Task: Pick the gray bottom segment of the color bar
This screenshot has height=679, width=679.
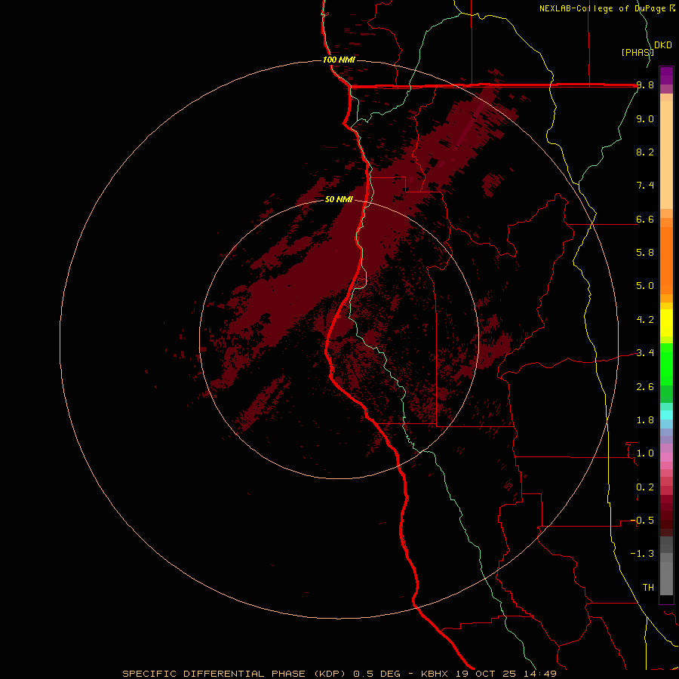Action: pos(666,578)
